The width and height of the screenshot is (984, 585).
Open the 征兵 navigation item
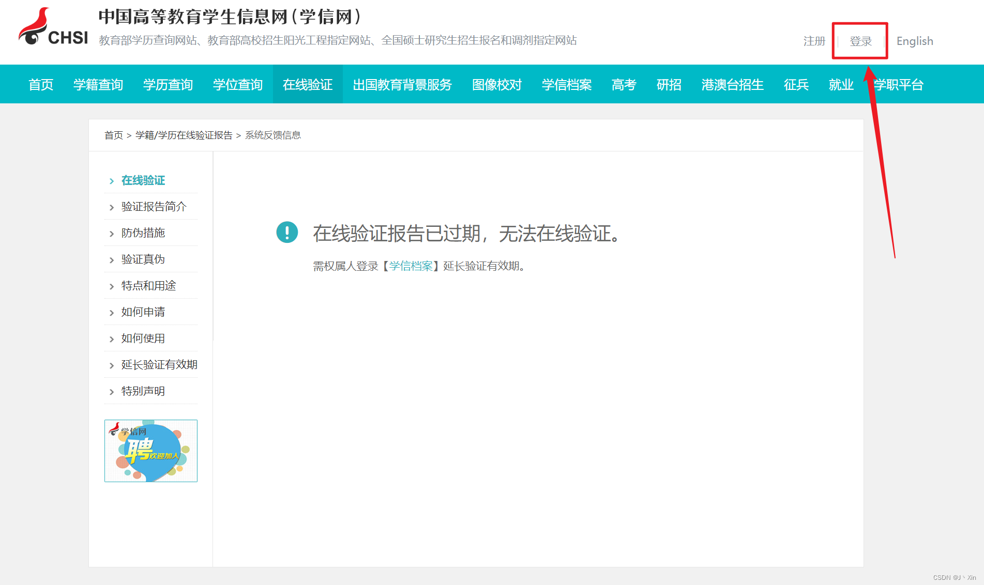[796, 84]
